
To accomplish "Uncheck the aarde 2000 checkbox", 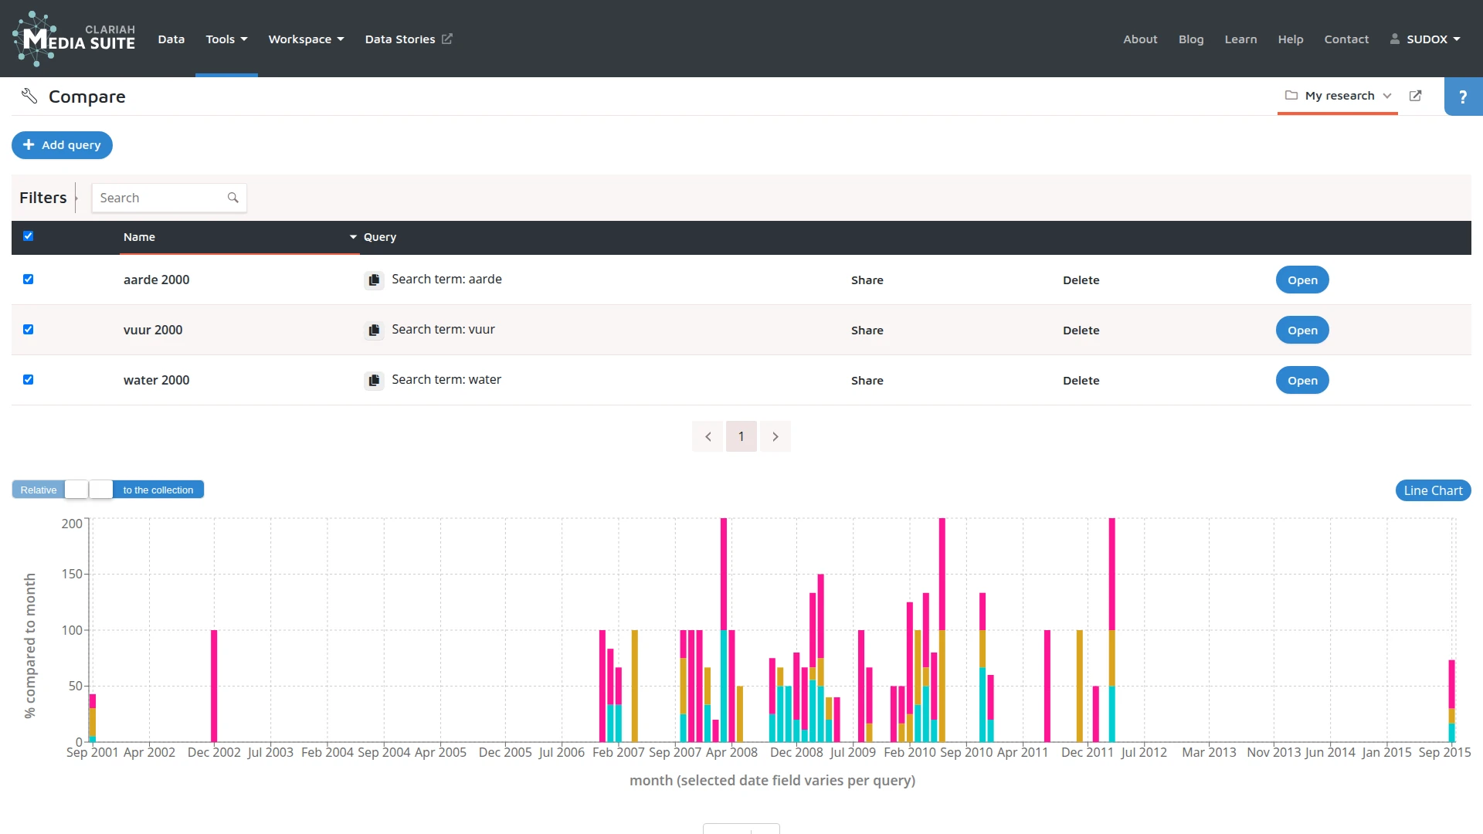I will point(29,280).
